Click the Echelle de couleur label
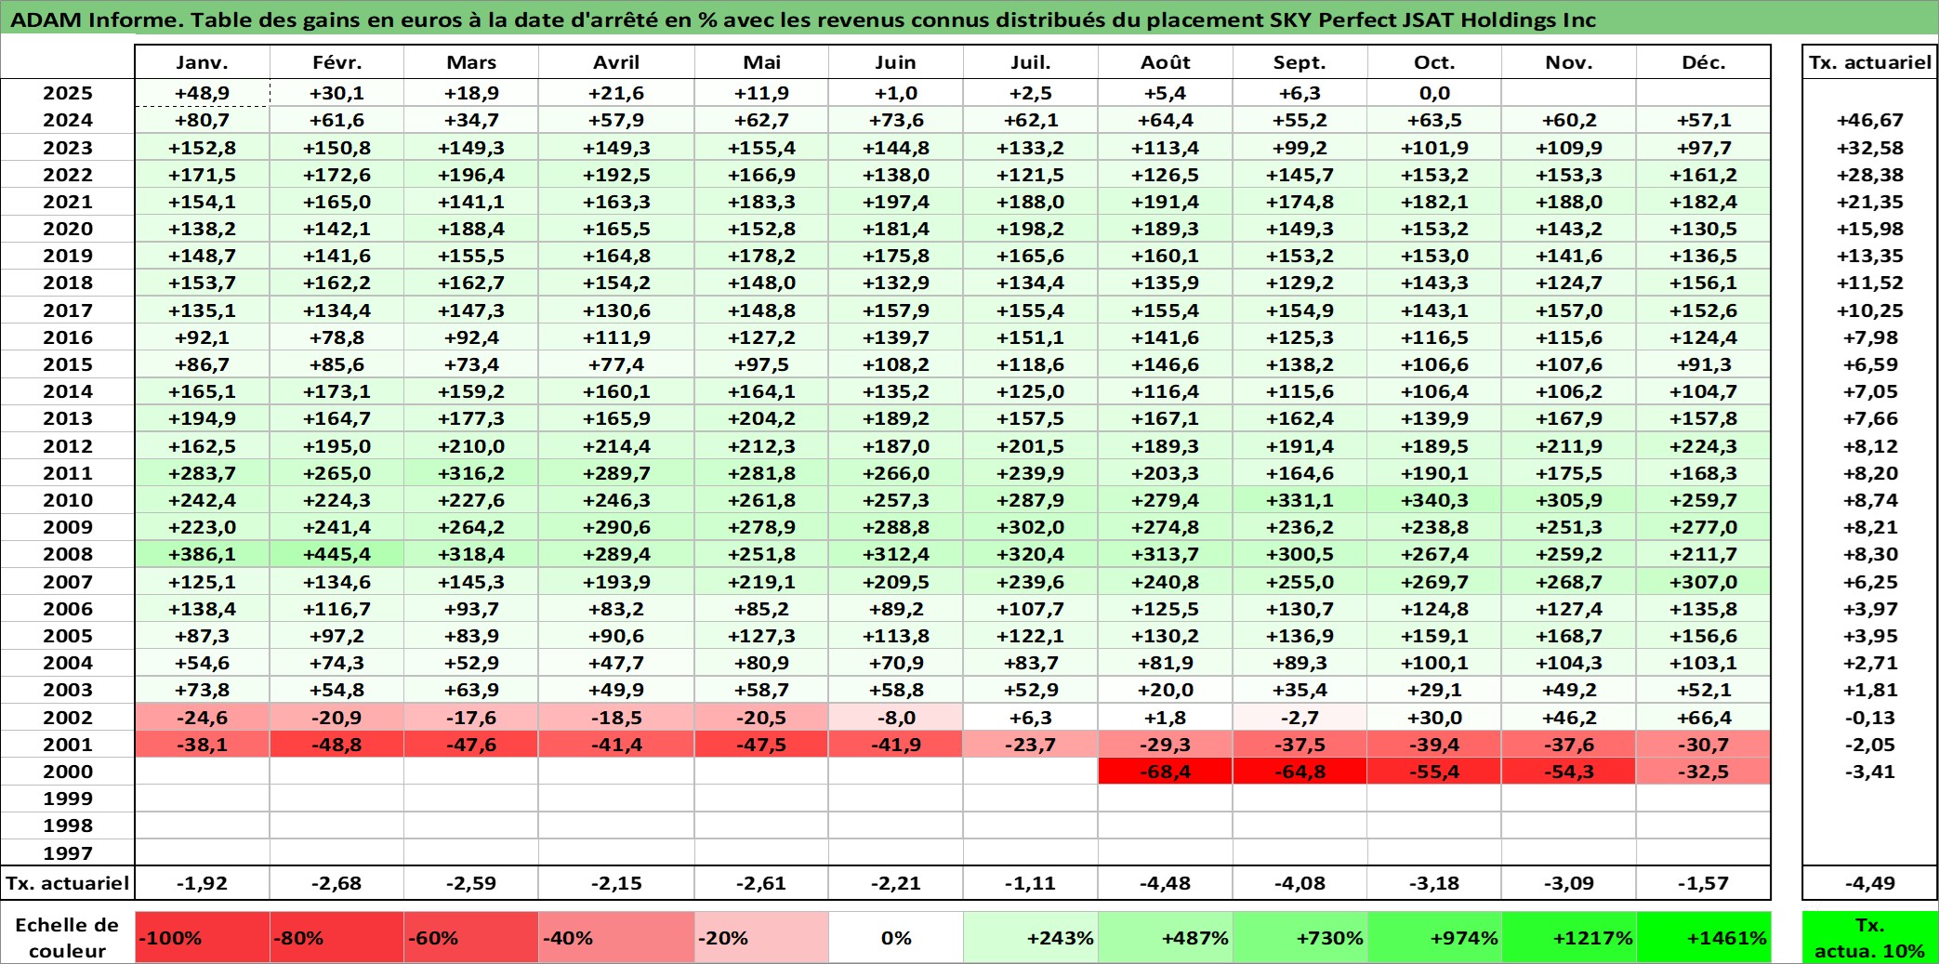This screenshot has width=1939, height=964. pos(67,937)
